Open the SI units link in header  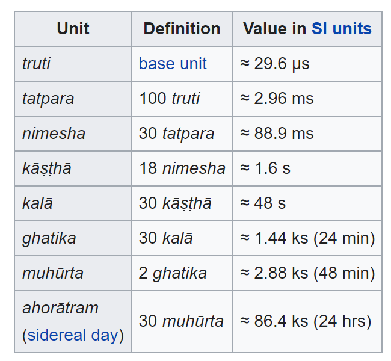coord(342,29)
